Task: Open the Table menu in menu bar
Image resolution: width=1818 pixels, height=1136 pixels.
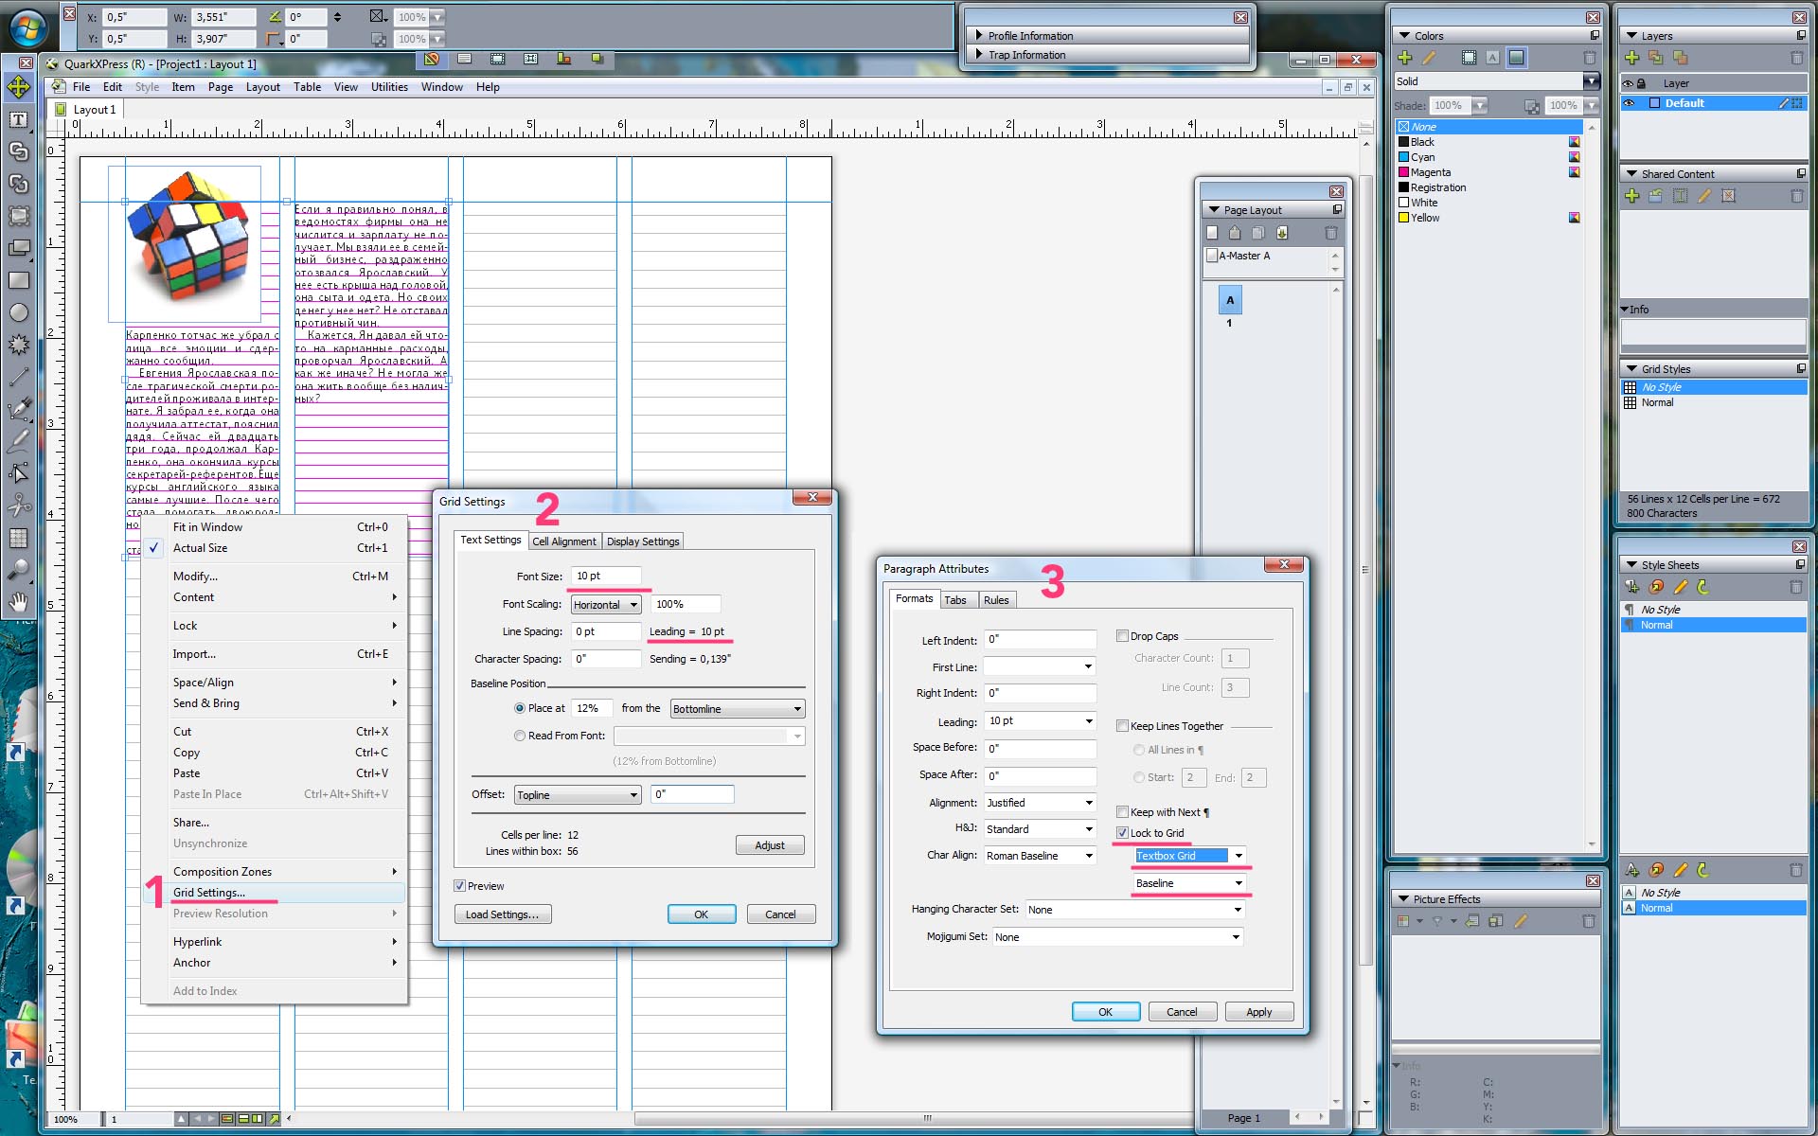Action: tap(307, 87)
